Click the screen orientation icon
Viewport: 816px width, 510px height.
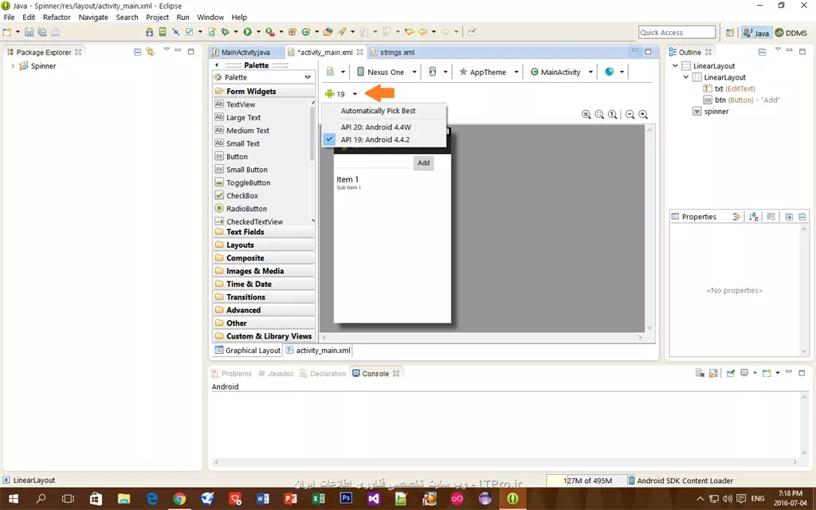[x=433, y=72]
